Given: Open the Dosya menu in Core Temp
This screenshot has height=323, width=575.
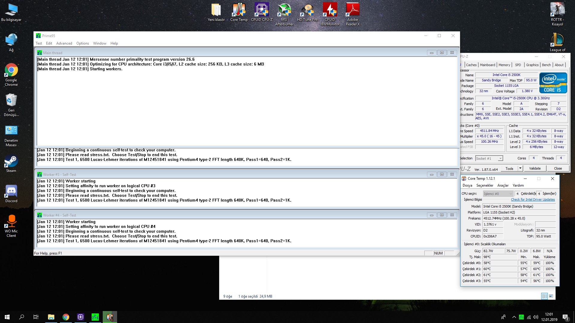Looking at the screenshot, I should pyautogui.click(x=467, y=186).
